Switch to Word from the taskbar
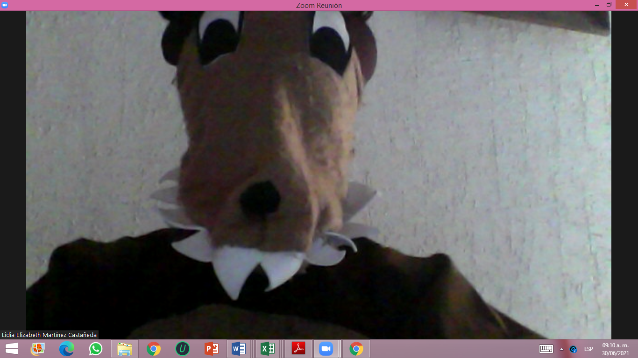 click(239, 349)
